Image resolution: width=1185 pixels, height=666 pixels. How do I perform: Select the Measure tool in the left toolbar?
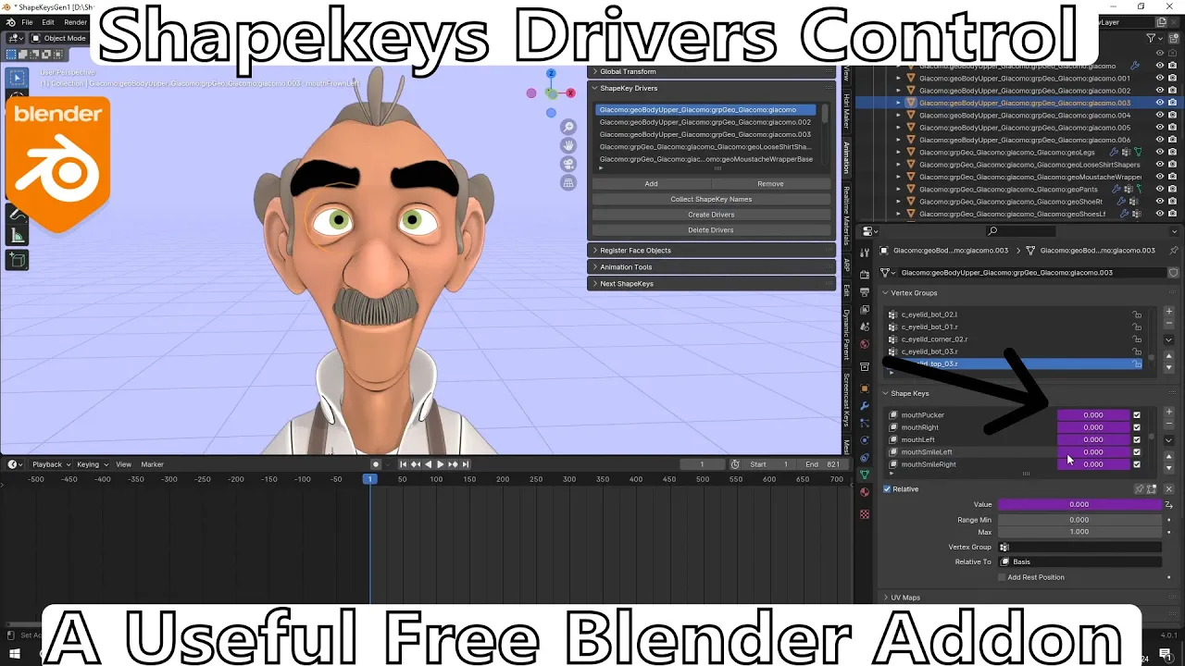click(17, 234)
